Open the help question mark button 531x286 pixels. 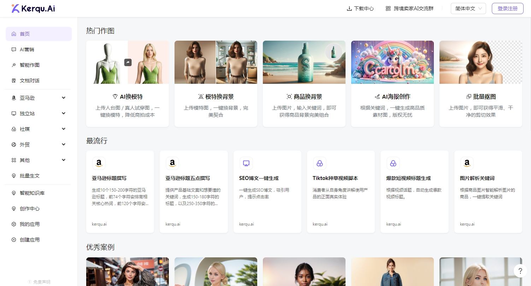click(520, 271)
